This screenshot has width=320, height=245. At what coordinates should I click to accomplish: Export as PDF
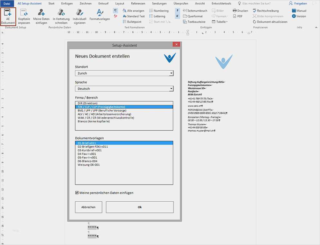(238, 16)
